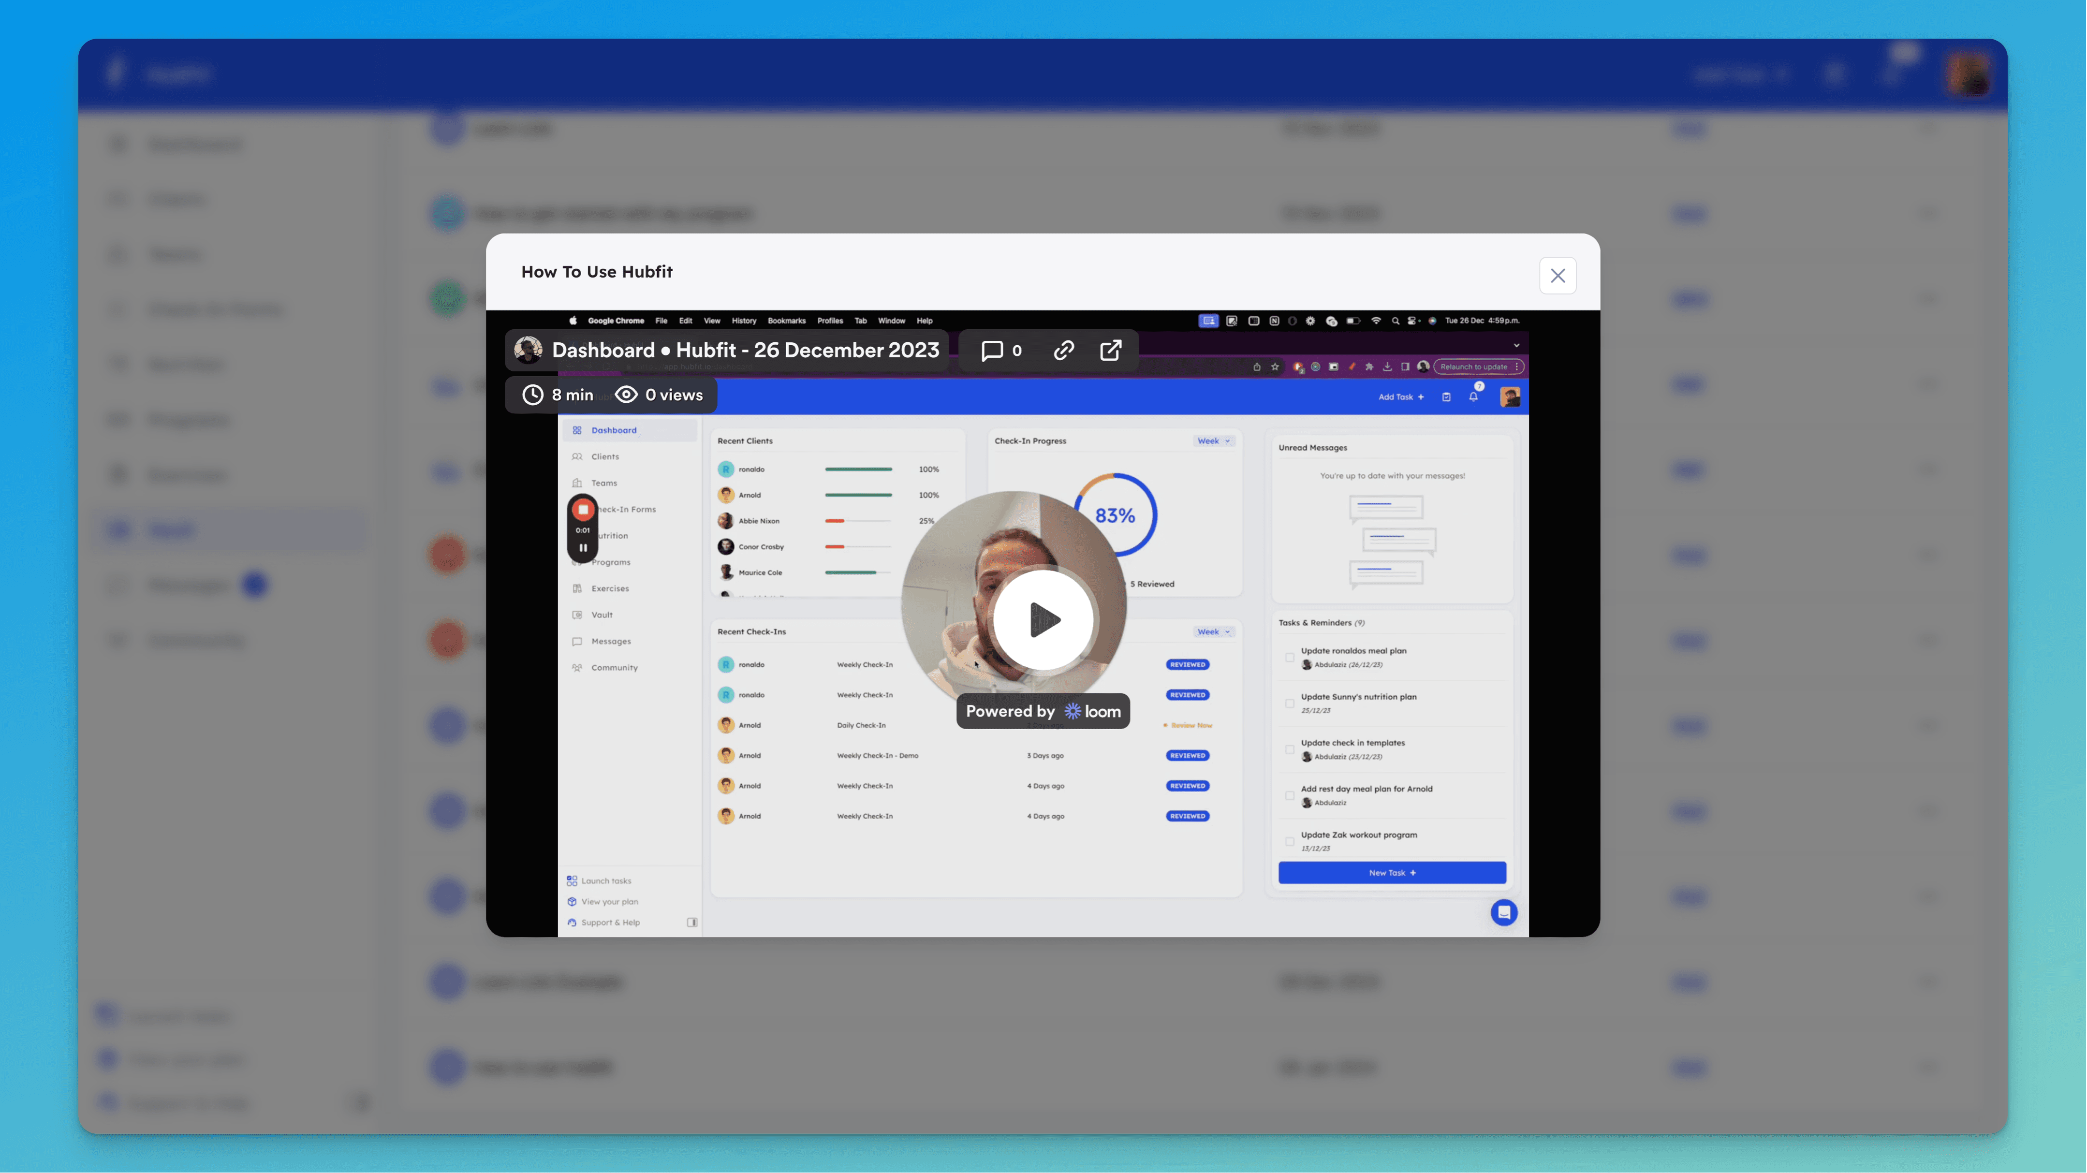
Task: Open the Notion icon in the menu bar
Action: point(1274,321)
